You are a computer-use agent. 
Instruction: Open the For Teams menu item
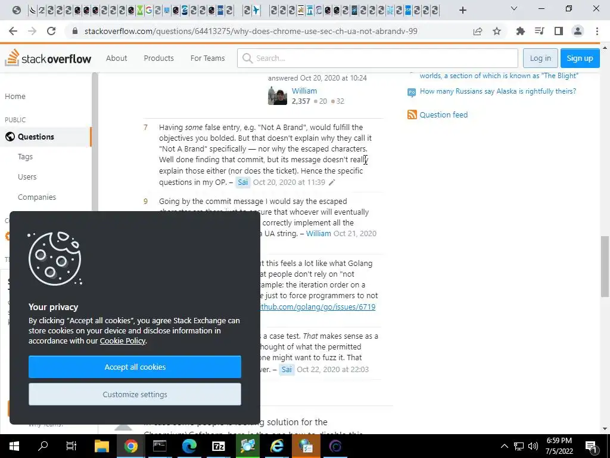pos(207,58)
